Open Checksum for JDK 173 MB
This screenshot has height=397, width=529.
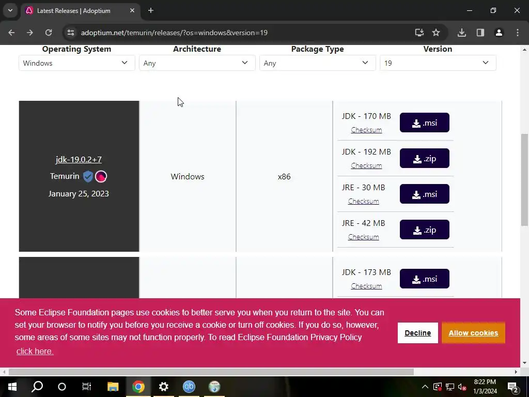click(366, 286)
